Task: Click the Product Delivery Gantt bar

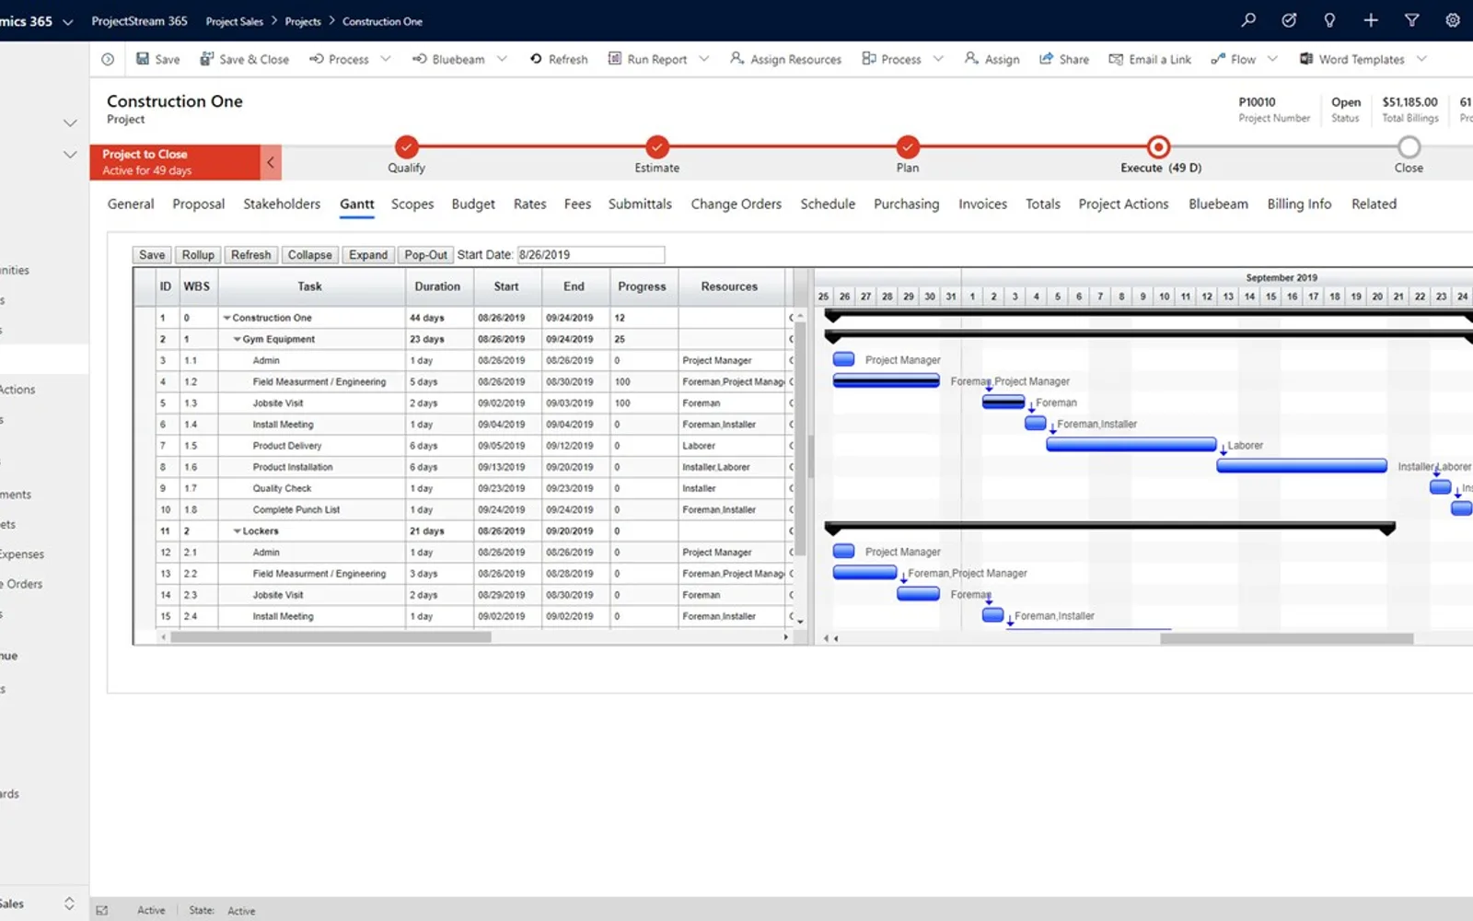Action: pos(1131,445)
